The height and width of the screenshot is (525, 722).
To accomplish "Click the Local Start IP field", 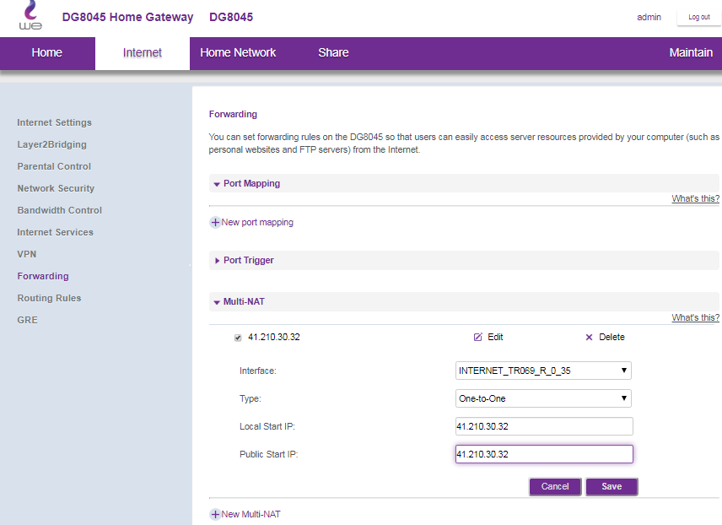I will (544, 426).
